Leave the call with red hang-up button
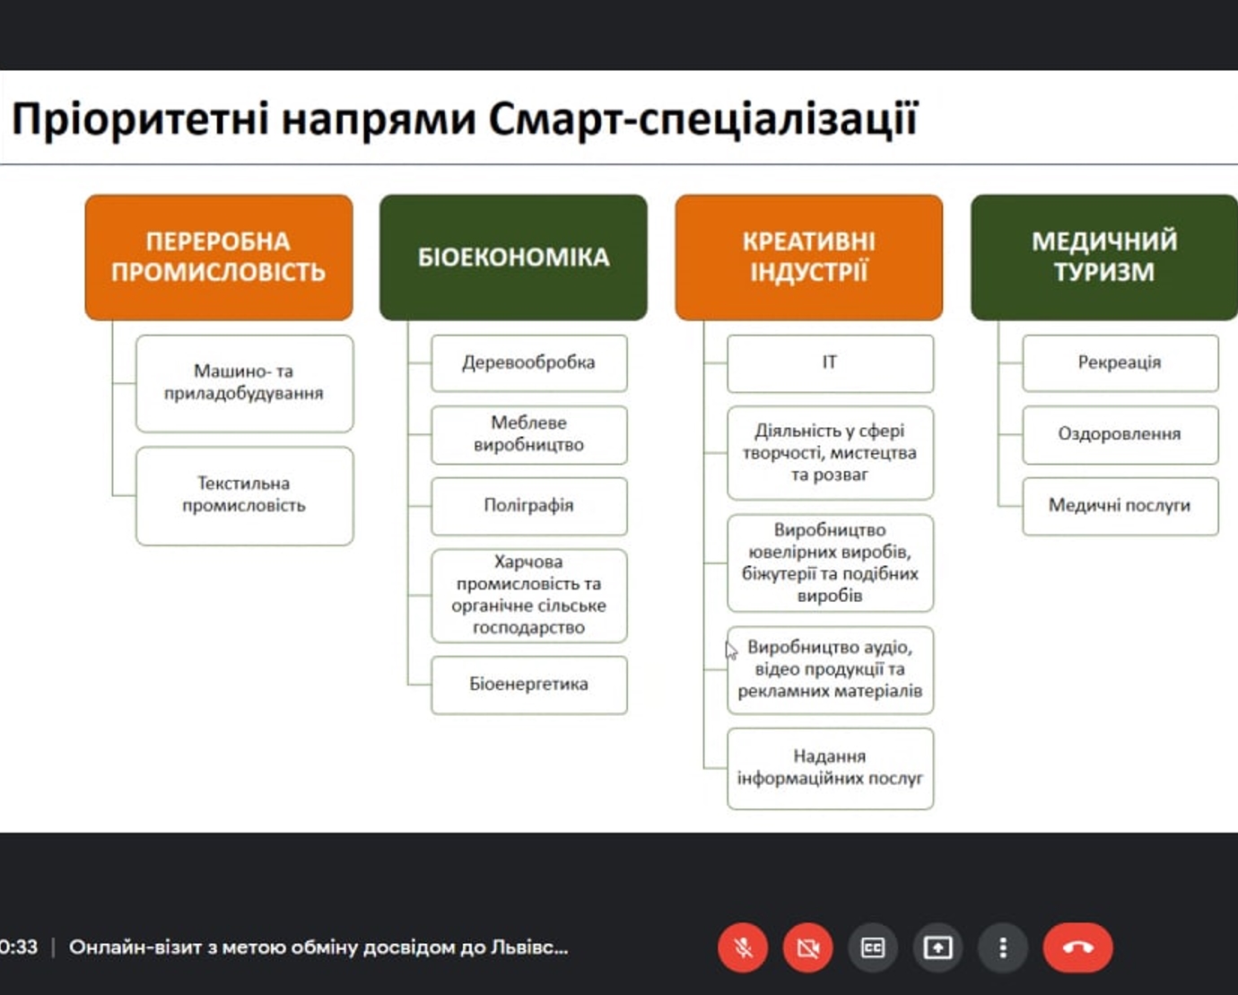 click(x=1077, y=947)
